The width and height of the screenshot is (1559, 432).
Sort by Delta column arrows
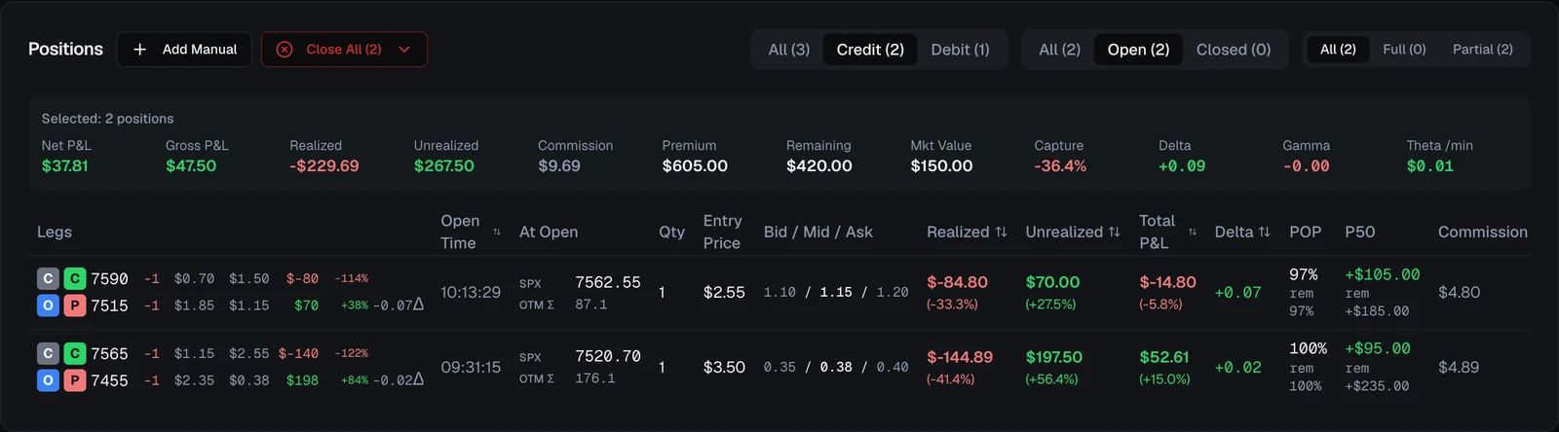click(1265, 233)
